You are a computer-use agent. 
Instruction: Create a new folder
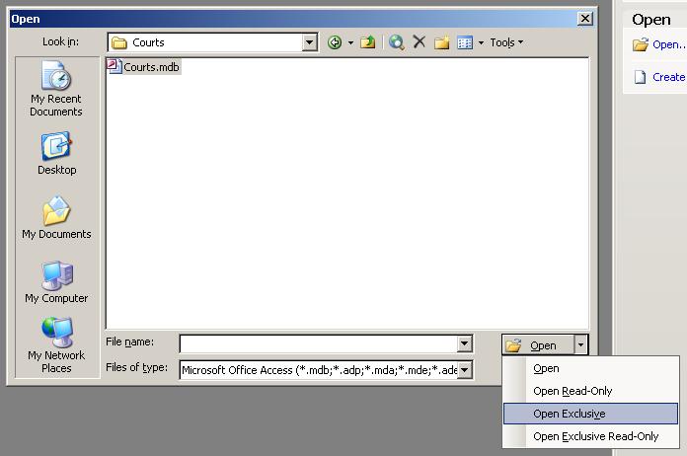[441, 42]
